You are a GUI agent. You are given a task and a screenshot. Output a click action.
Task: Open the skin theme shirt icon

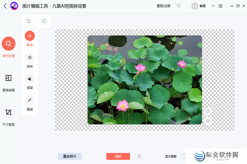coord(213,6)
